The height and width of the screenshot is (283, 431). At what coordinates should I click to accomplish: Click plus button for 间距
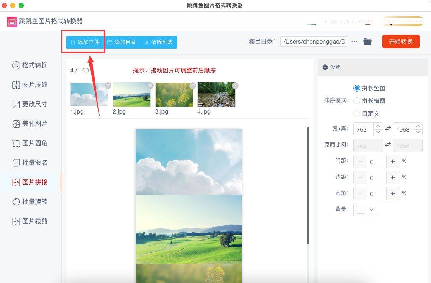pos(393,161)
